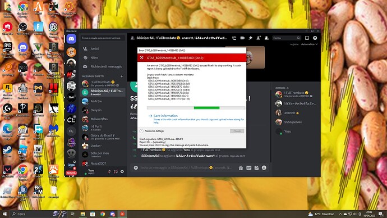
Task: Click the Chiudi button in crash dialog
Action: (237, 131)
